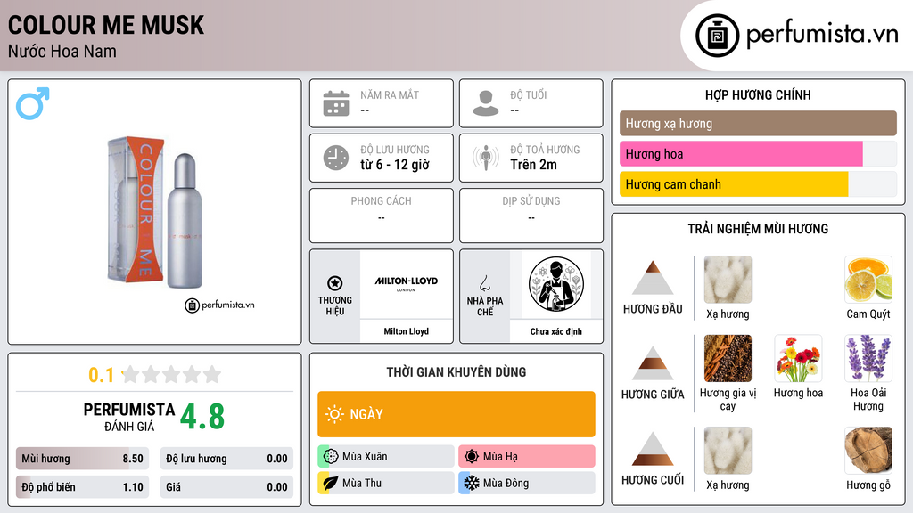The height and width of the screenshot is (513, 913).
Task: Click the Chưa xác định perfumer label
Action: coord(556,331)
